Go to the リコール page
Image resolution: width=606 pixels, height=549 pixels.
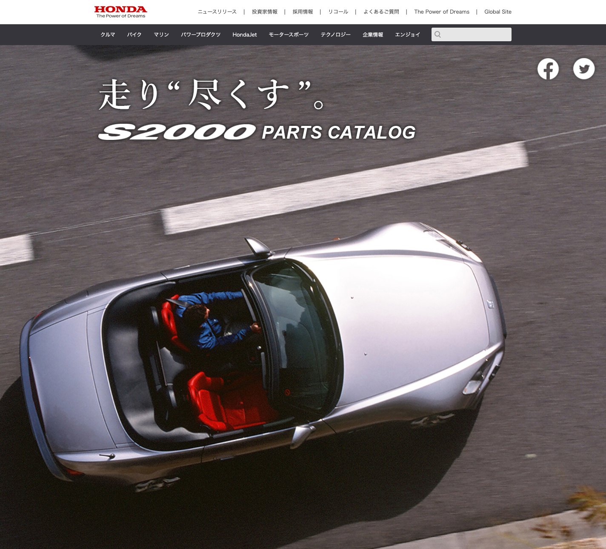[x=338, y=12]
